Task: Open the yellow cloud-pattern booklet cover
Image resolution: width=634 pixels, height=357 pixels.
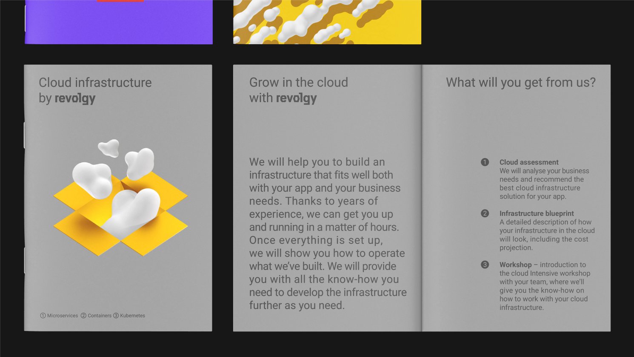Action: [327, 22]
